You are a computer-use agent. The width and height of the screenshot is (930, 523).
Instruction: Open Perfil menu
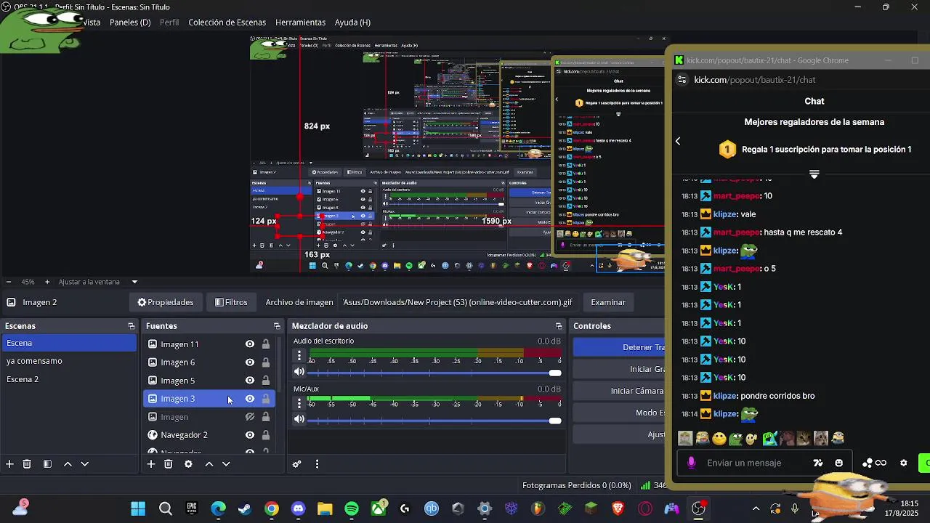[x=169, y=23]
